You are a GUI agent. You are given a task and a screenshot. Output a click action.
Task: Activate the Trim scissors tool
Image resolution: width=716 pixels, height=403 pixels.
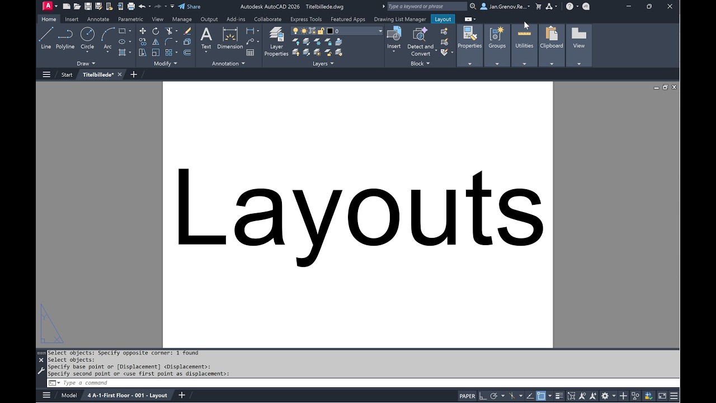(x=169, y=31)
